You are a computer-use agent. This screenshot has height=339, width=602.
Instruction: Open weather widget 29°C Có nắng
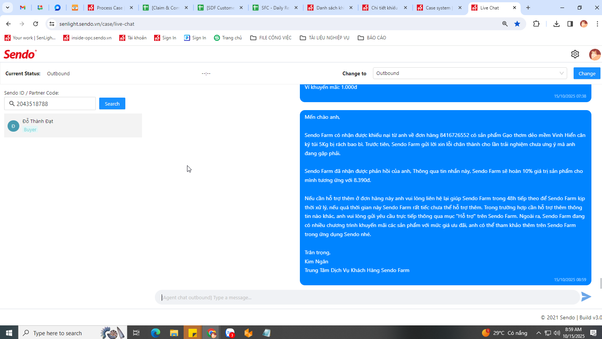[505, 333]
